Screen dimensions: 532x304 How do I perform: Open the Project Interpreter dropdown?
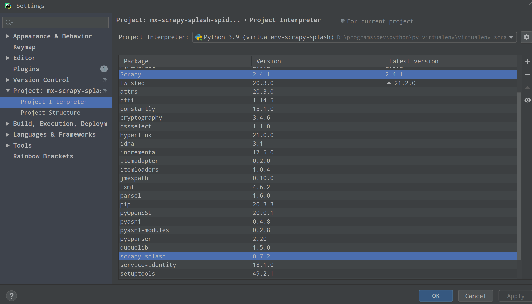(x=511, y=37)
